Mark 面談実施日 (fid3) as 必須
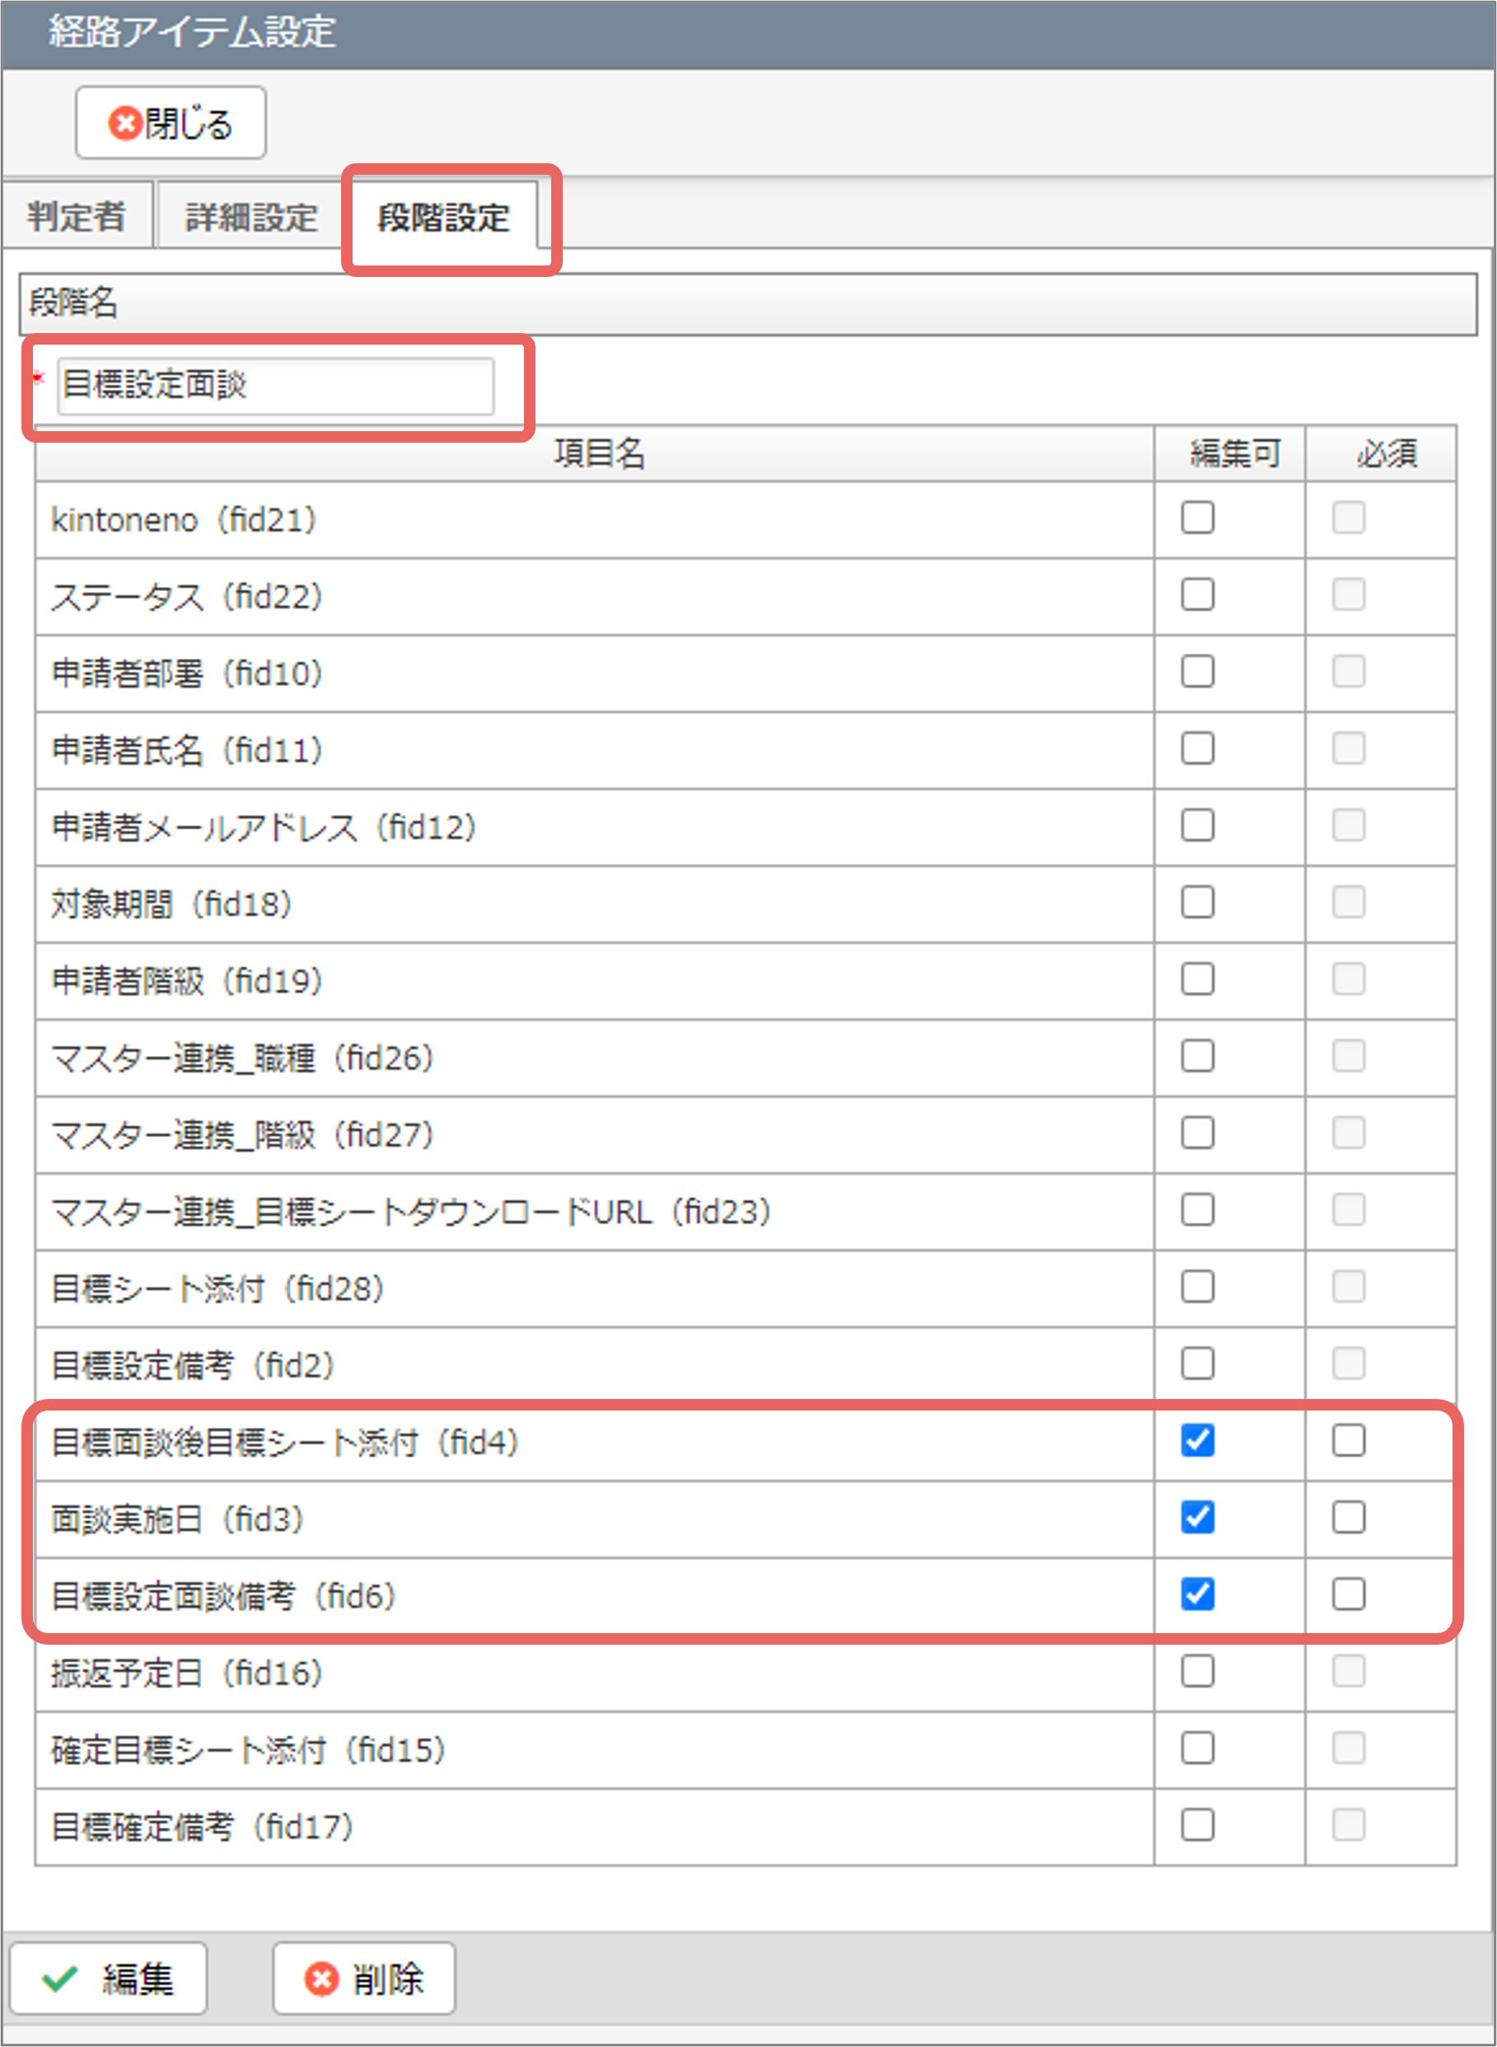This screenshot has height=2047, width=1497. point(1349,1518)
